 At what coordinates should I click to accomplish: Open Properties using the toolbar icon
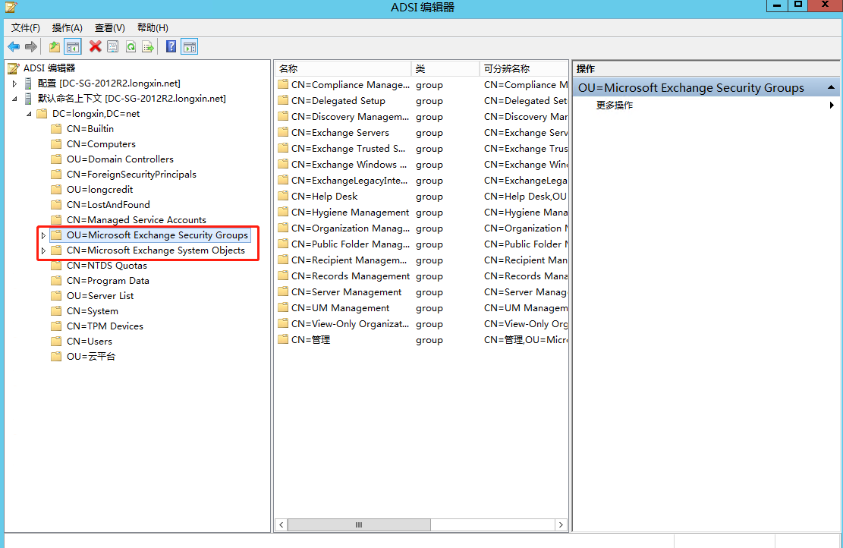pyautogui.click(x=112, y=46)
